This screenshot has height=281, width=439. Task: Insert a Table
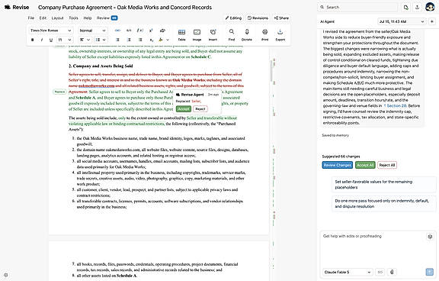coord(181,35)
